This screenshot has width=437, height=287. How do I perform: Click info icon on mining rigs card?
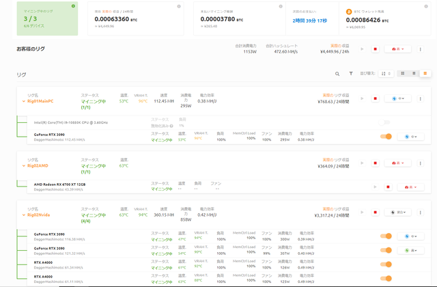click(x=73, y=6)
